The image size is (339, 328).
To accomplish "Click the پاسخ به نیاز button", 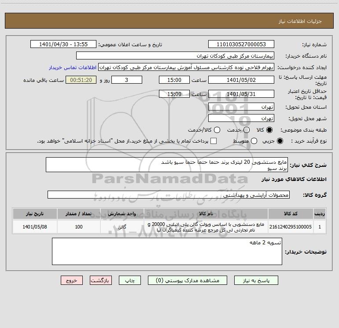I will [x=256, y=280].
